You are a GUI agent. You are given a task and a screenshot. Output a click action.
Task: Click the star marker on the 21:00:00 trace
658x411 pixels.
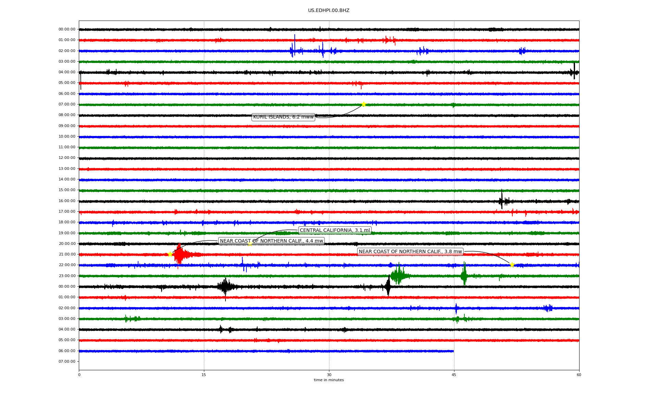click(170, 254)
